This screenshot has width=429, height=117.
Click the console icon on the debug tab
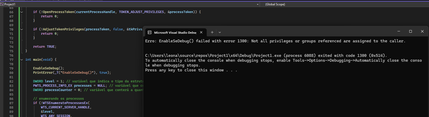150,32
